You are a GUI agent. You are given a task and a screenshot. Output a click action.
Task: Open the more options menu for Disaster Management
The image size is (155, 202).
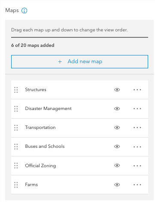pos(137,109)
